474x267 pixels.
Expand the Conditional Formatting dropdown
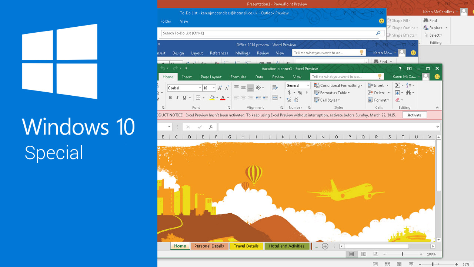click(361, 86)
